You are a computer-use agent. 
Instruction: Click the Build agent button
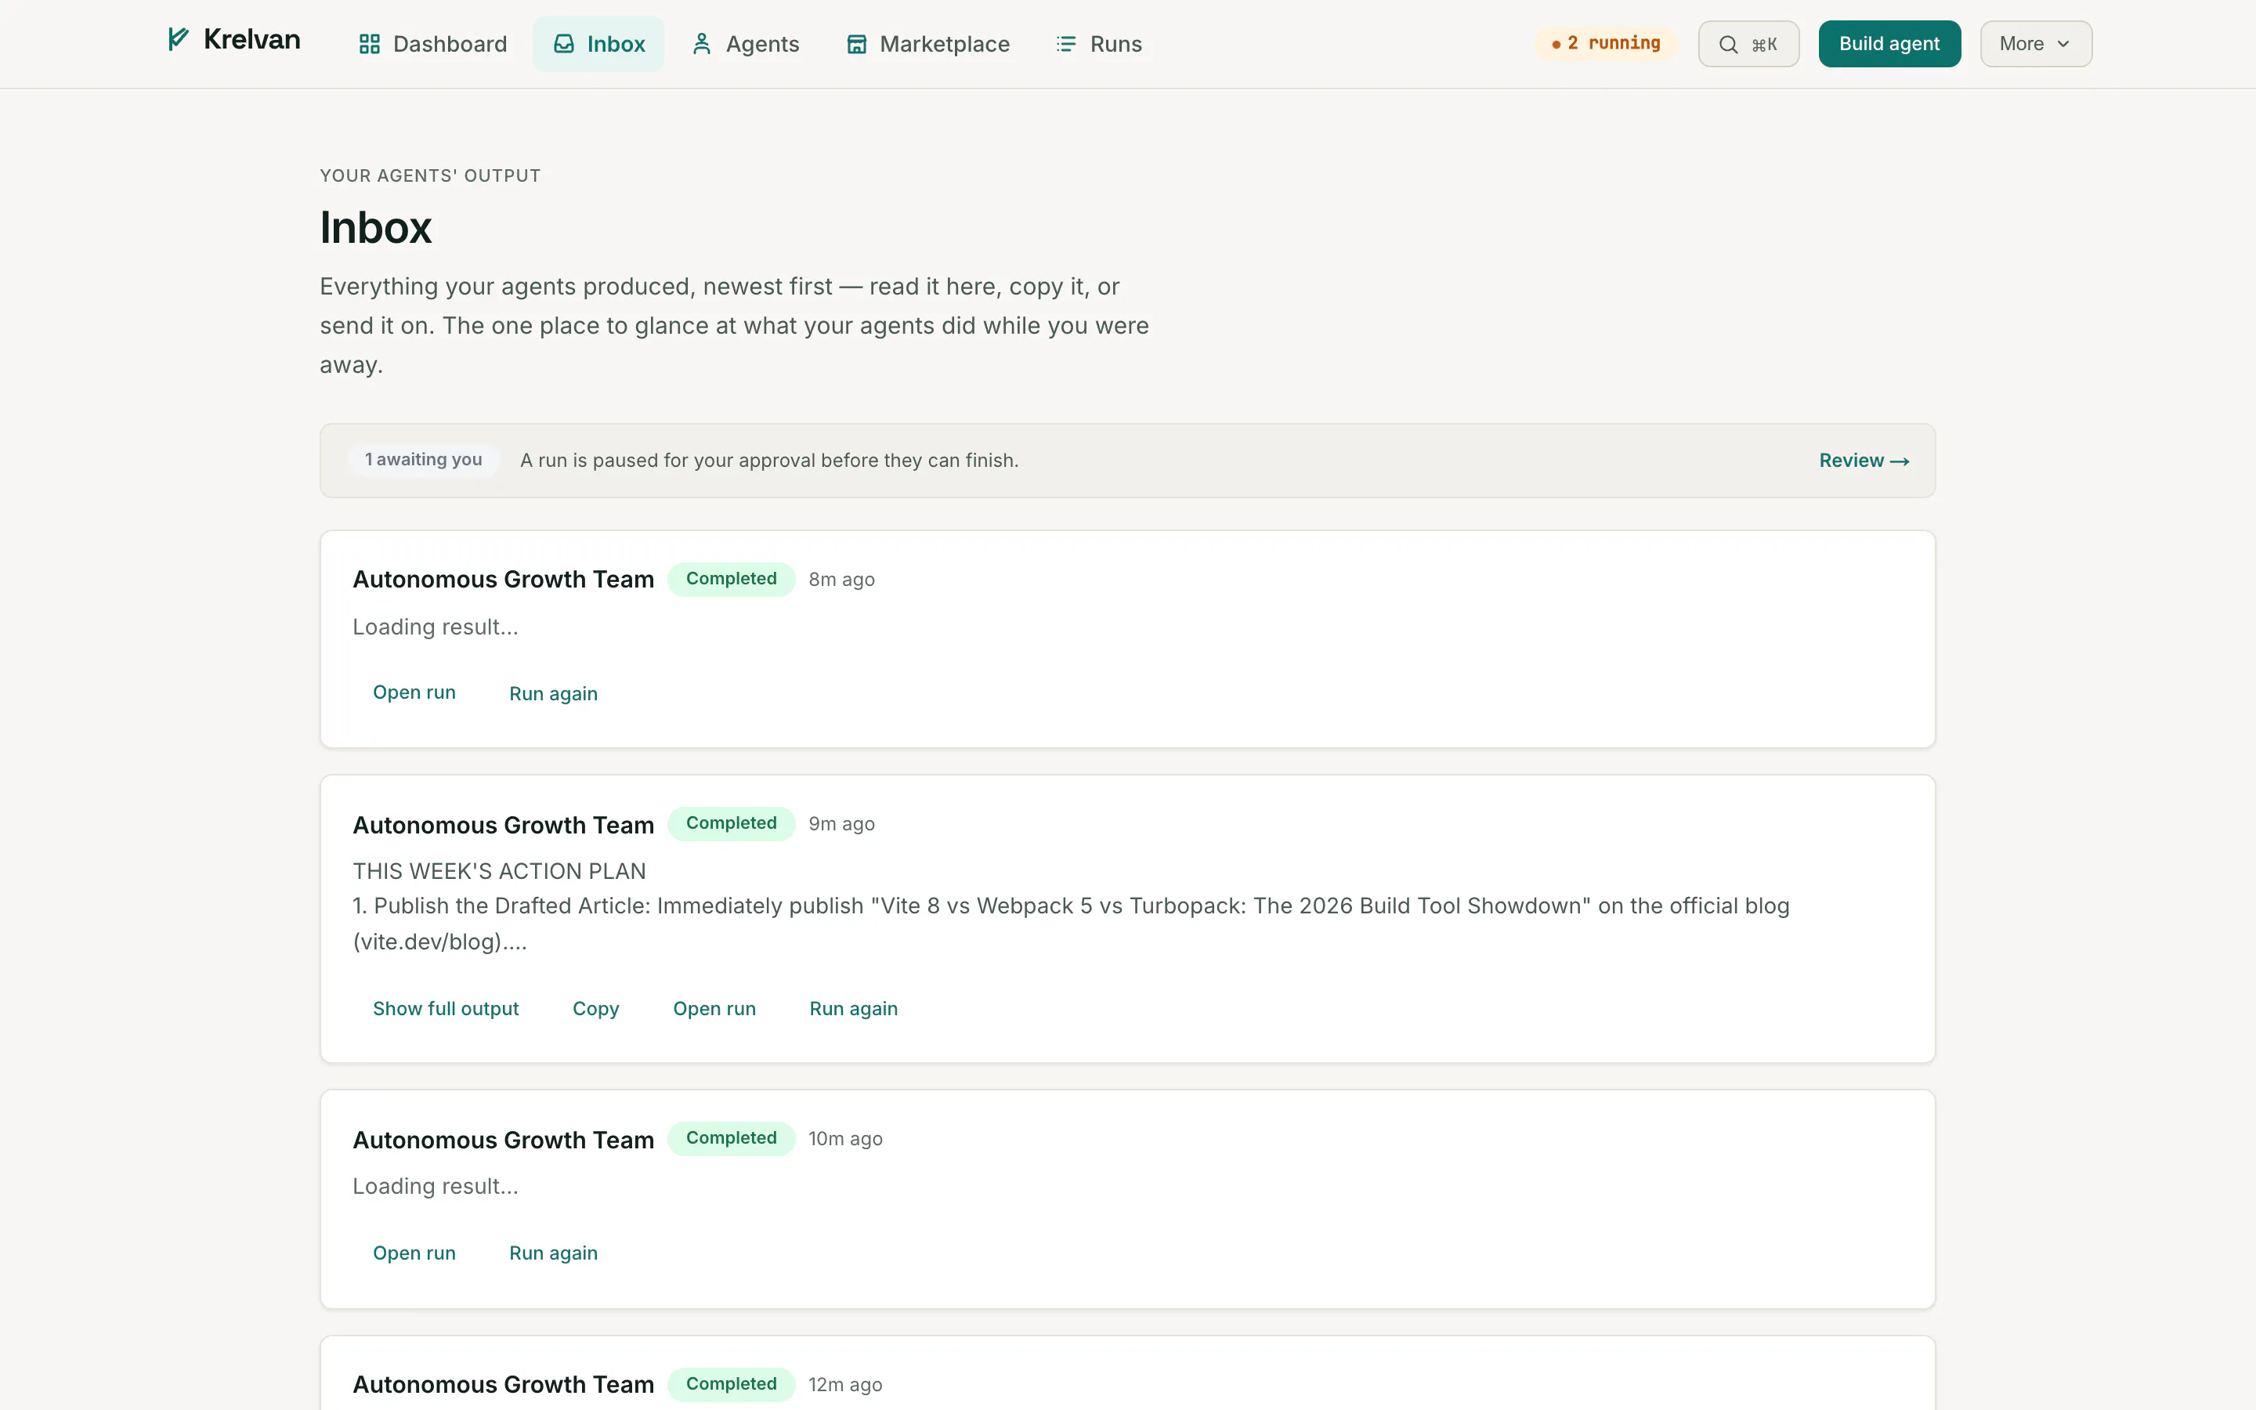click(x=1889, y=44)
